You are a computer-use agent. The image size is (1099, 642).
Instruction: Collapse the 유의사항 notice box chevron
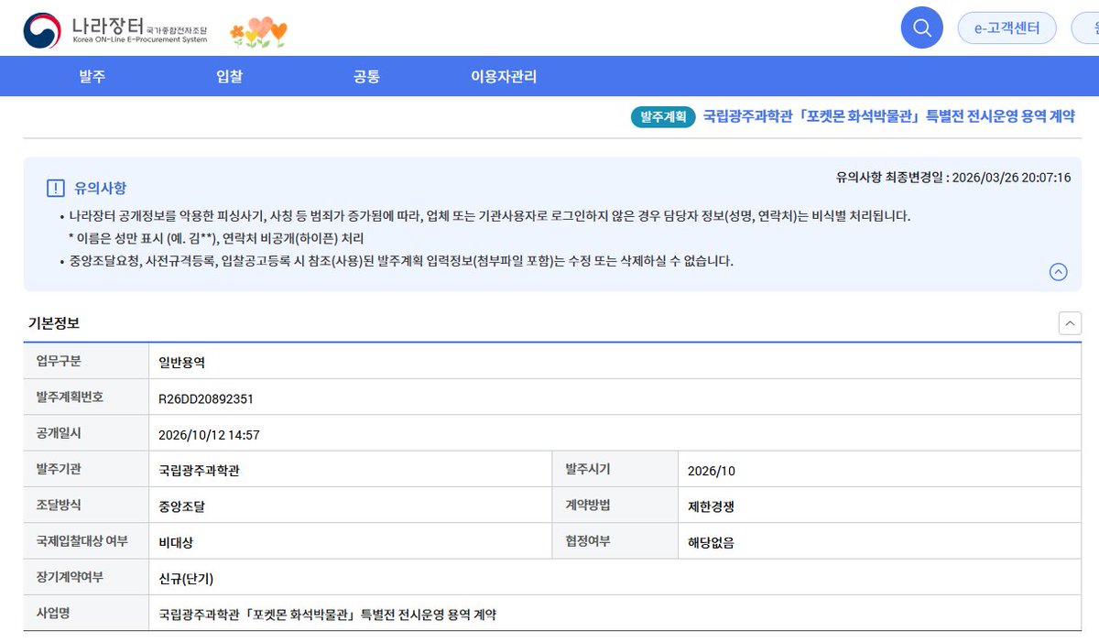coord(1058,271)
